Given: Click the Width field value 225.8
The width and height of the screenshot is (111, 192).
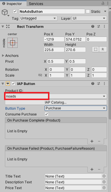Looking at the screenshot, I should coord(54,50).
